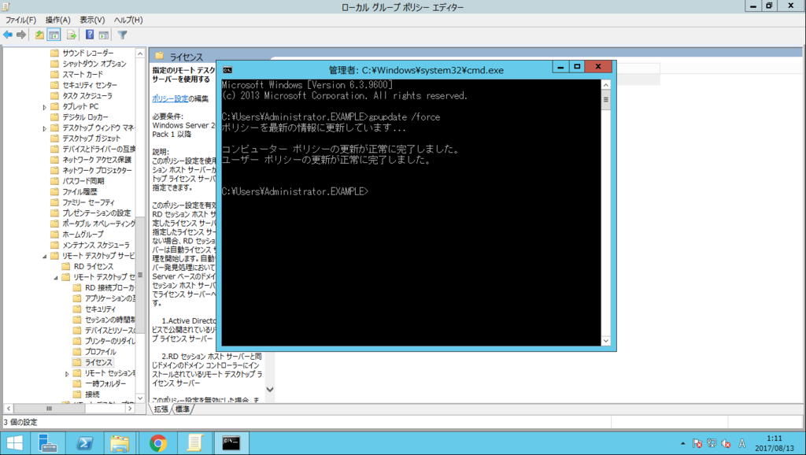
Task: Open the ファイル(F) menu
Action: click(x=20, y=20)
